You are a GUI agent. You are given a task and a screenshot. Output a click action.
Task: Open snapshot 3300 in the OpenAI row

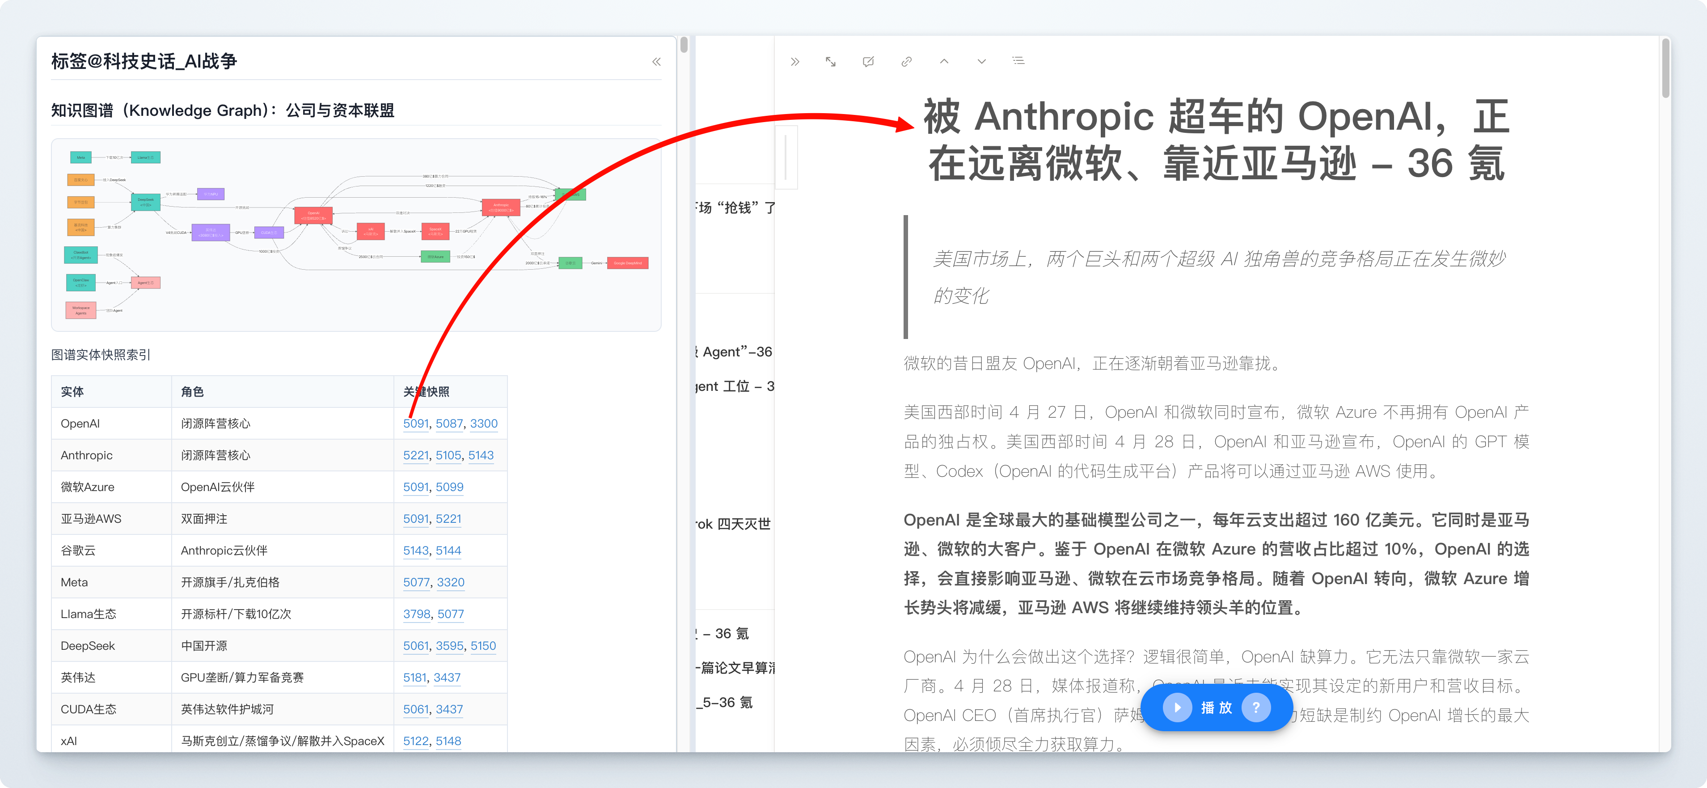coord(484,424)
